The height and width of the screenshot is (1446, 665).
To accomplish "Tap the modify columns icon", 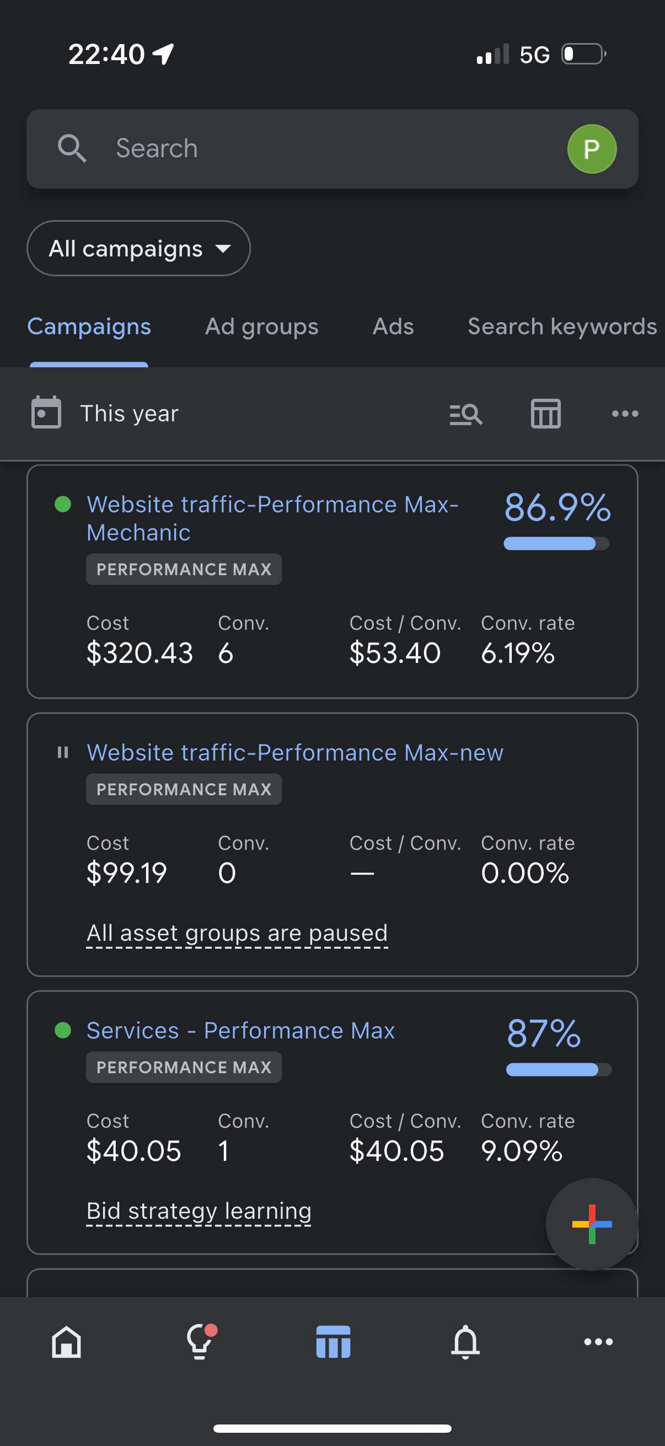I will click(x=545, y=414).
